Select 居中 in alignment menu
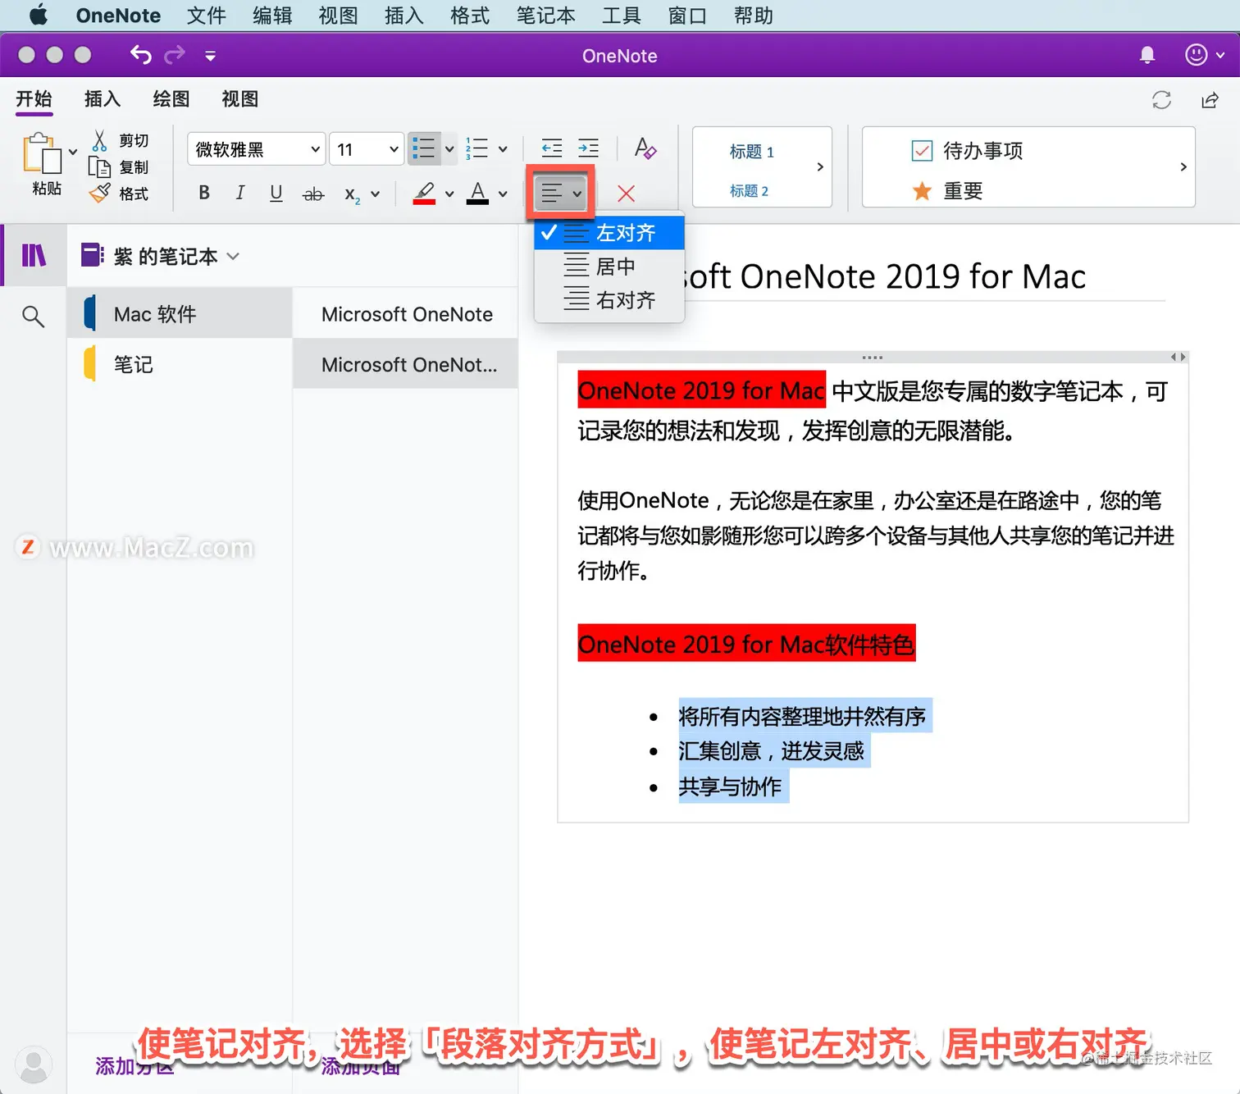This screenshot has height=1094, width=1240. pos(609,267)
